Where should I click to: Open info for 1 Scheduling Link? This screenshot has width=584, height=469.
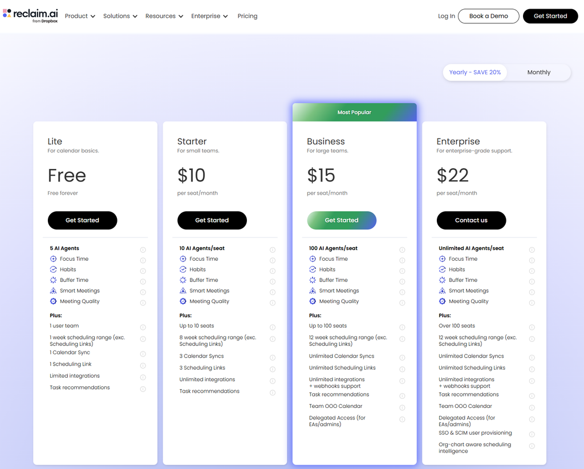coord(143,365)
